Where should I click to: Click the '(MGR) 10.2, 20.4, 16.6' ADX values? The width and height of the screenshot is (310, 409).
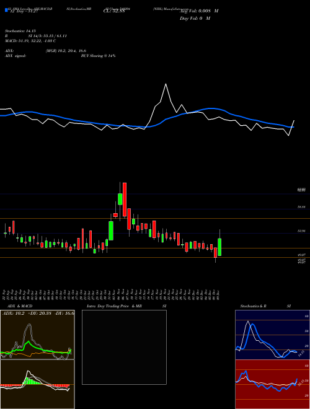(x=66, y=51)
